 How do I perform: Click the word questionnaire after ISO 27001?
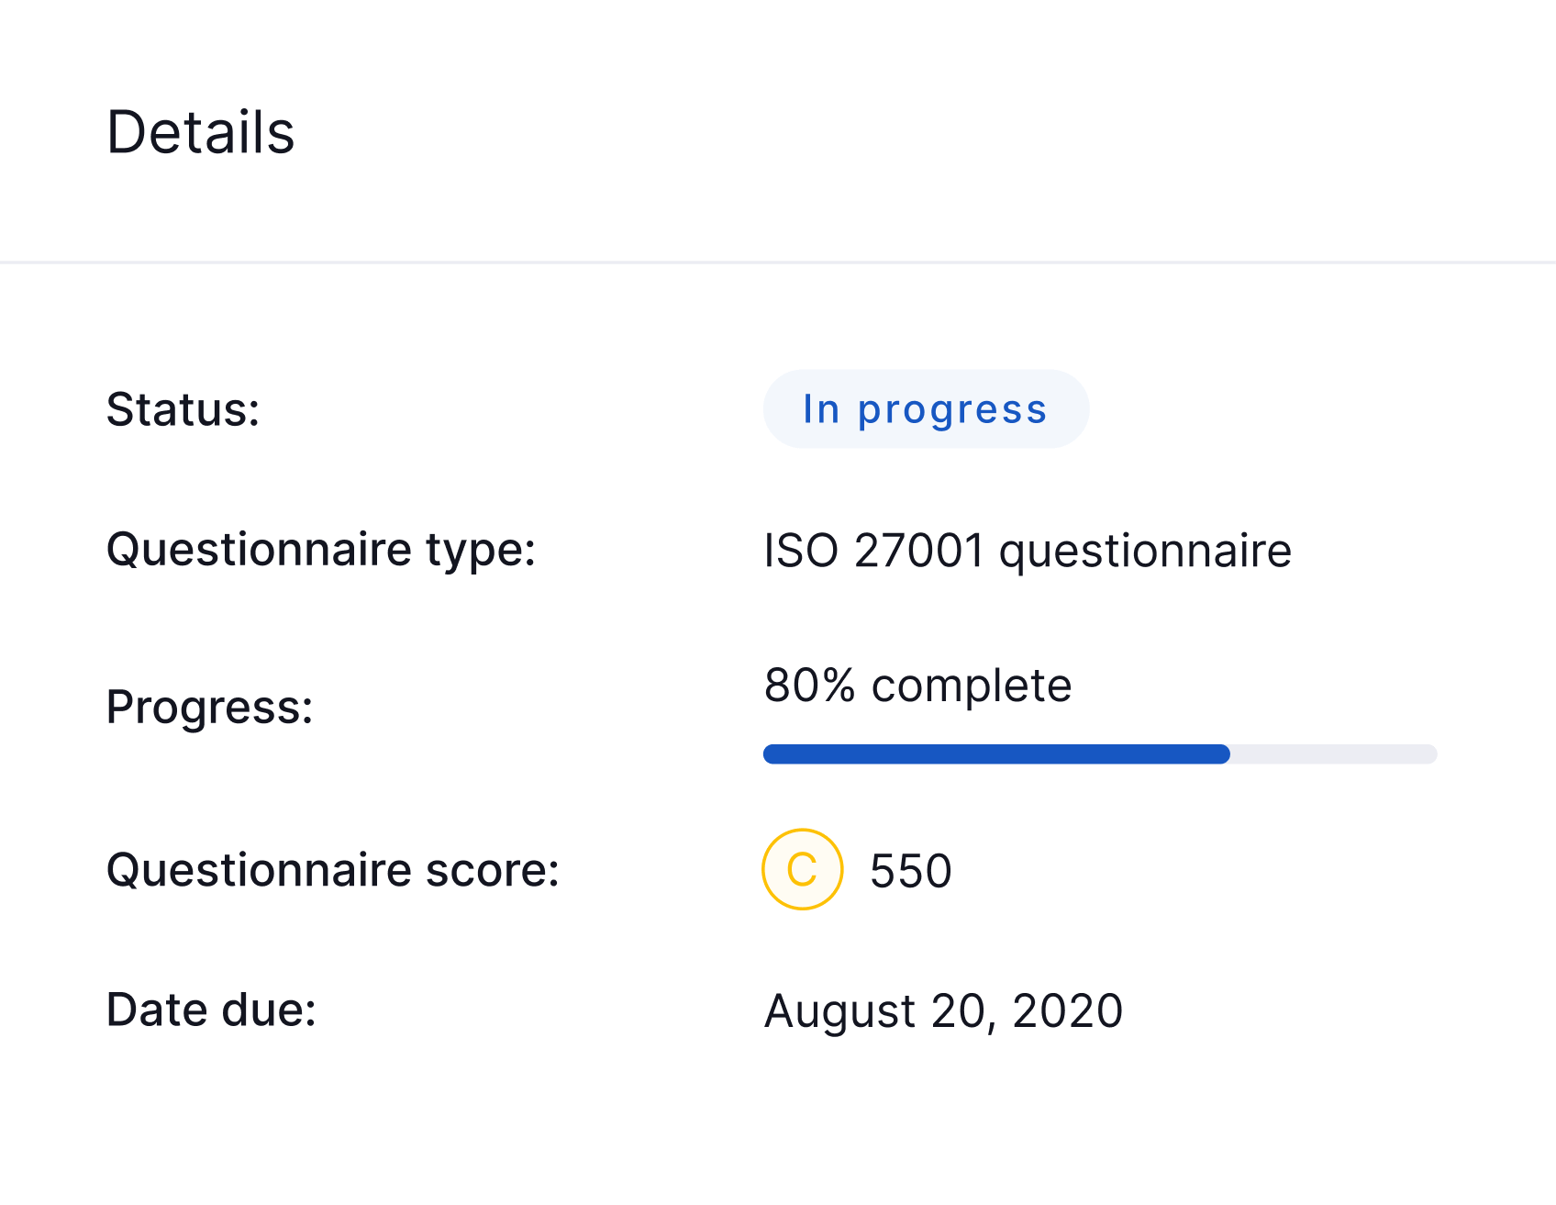pos(1145,552)
